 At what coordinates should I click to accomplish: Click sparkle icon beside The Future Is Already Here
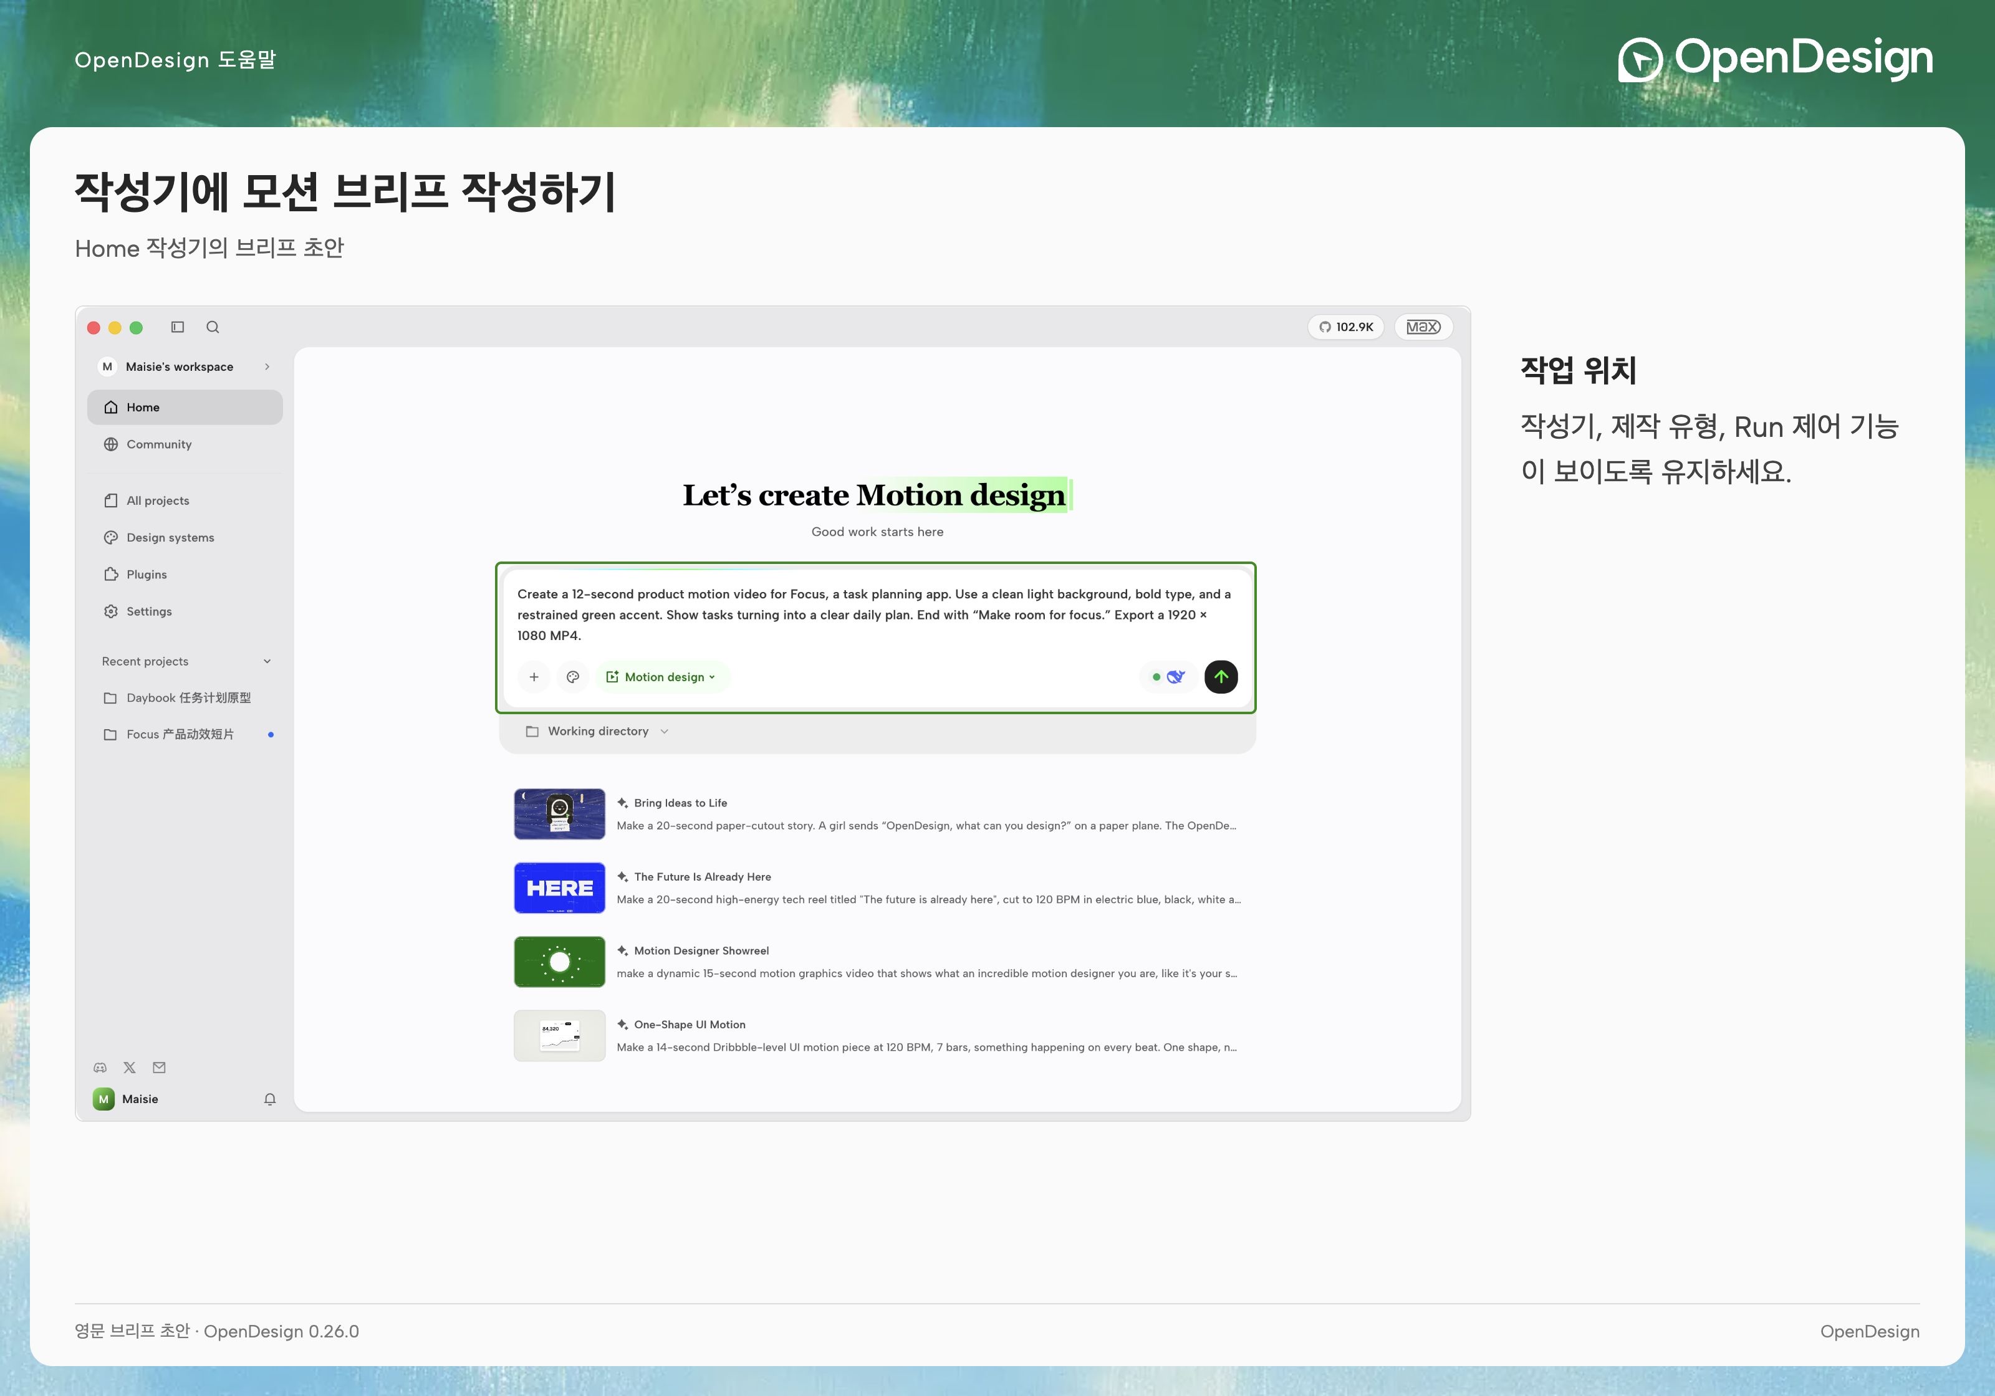click(622, 876)
